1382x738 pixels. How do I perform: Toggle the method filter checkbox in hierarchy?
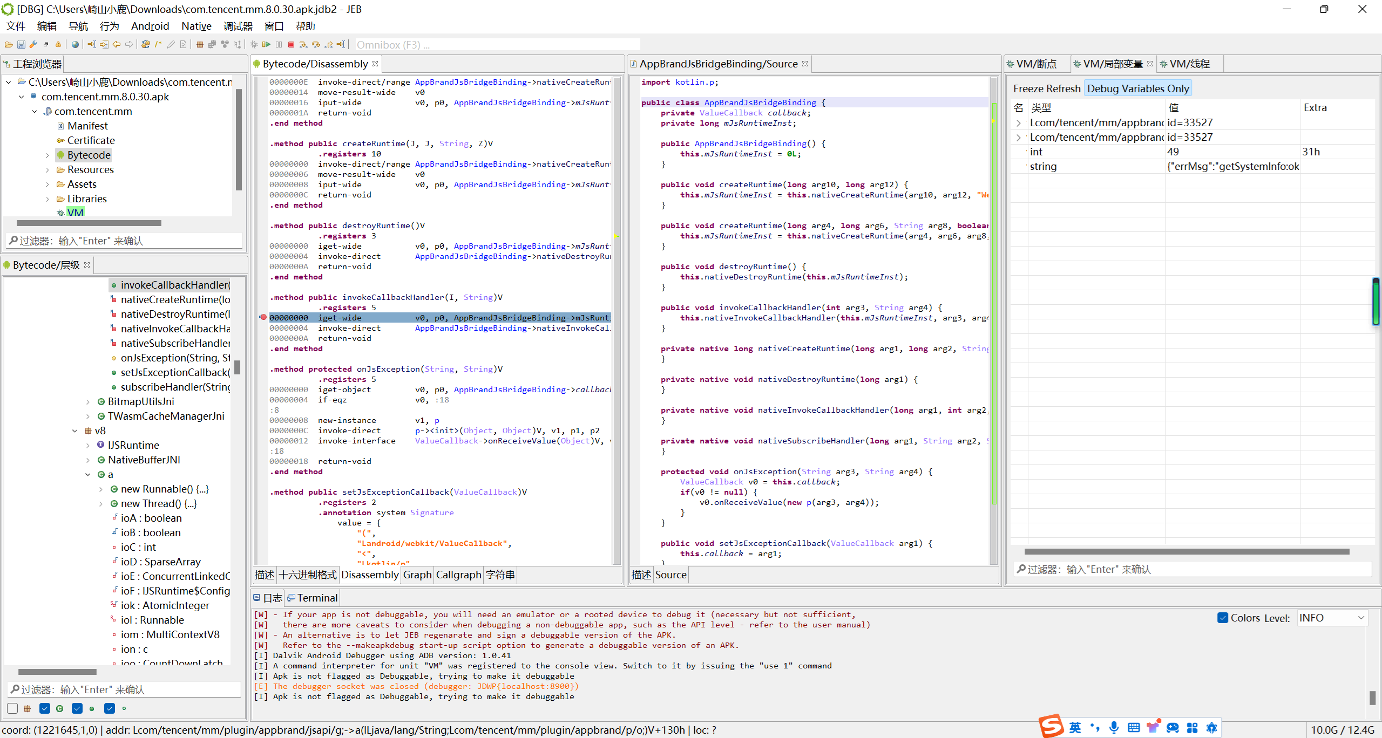tap(77, 708)
